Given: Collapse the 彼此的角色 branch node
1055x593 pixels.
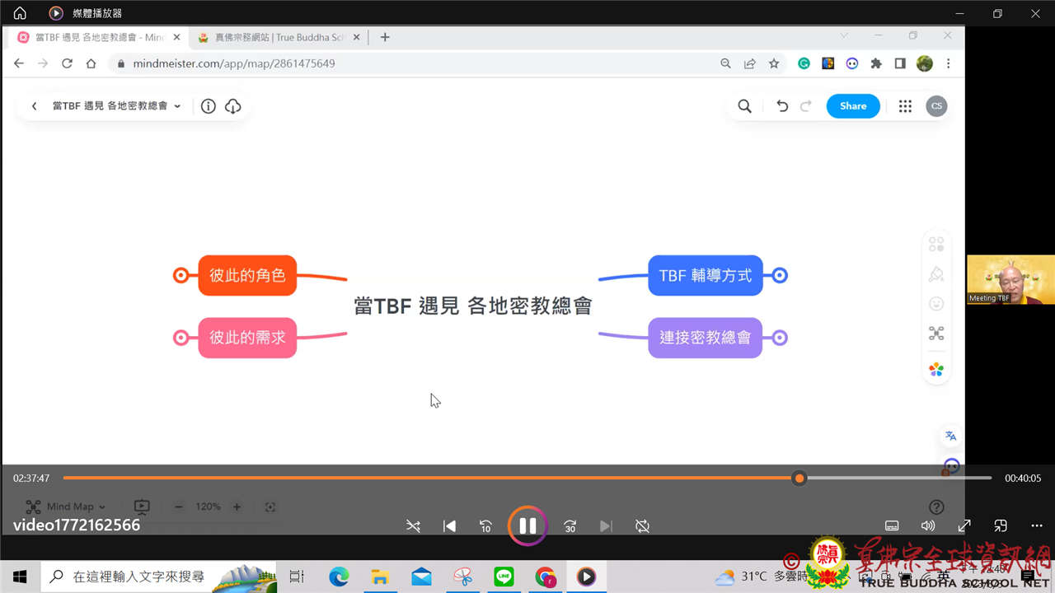Looking at the screenshot, I should 181,276.
